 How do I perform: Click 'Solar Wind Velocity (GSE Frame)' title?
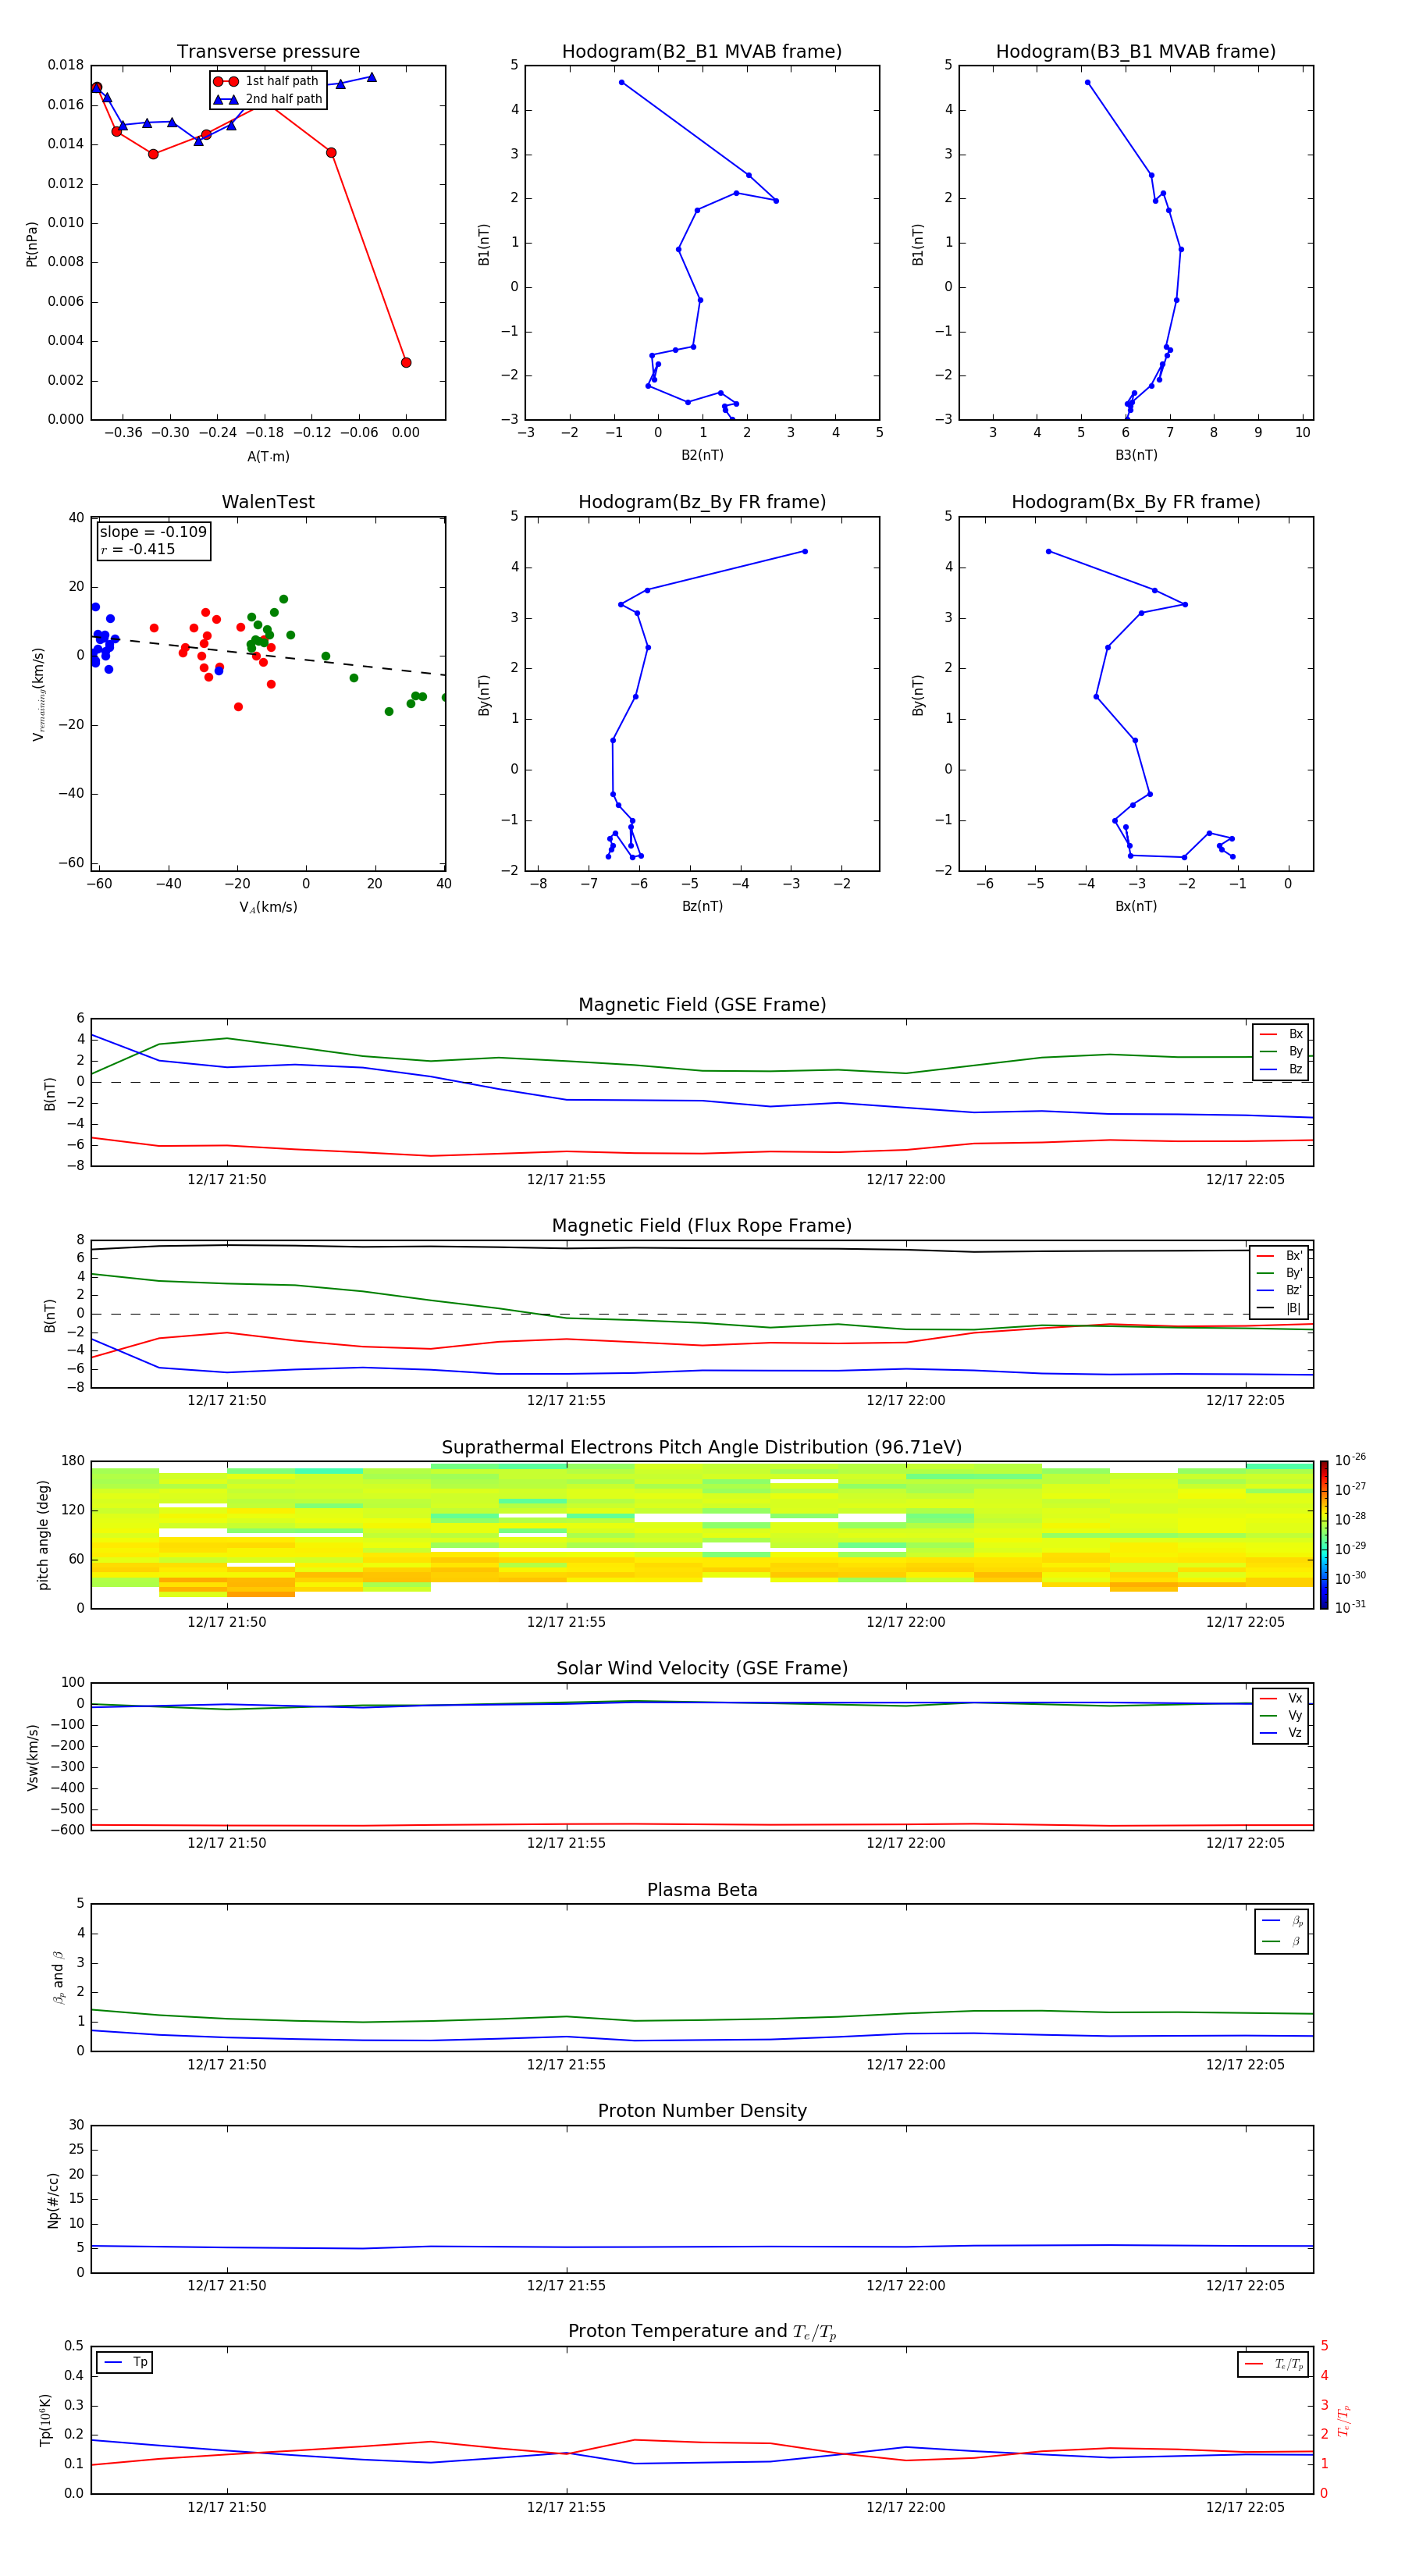point(702,1669)
